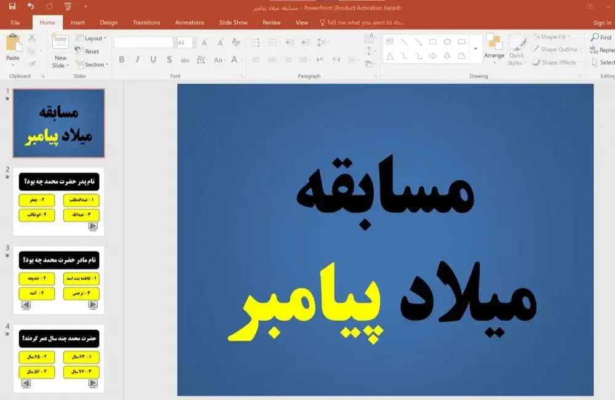Image resolution: width=615 pixels, height=400 pixels.
Task: Select the Oval shape
Action: click(447, 42)
